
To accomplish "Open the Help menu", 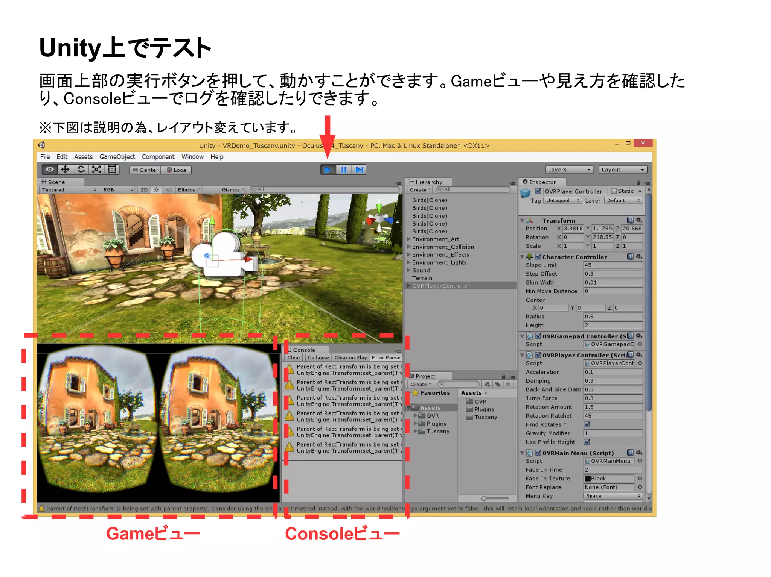I will click(217, 157).
